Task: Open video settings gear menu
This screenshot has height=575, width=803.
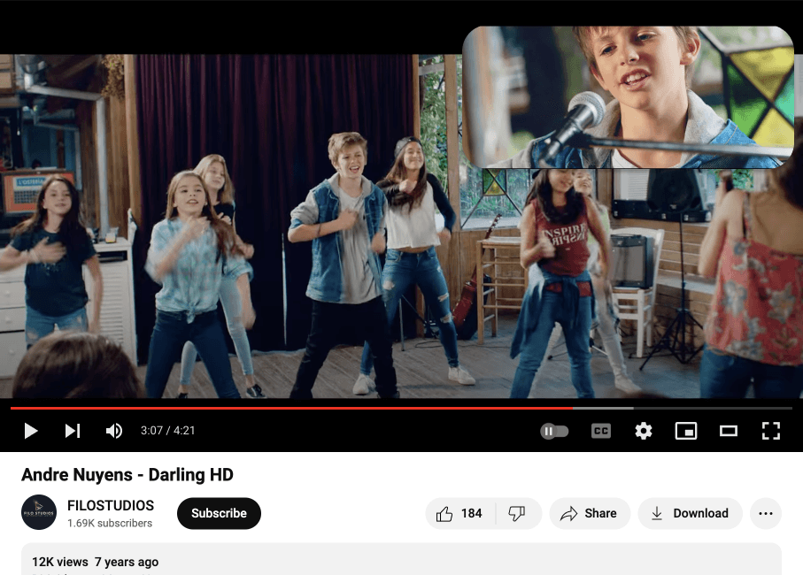Action: 644,431
